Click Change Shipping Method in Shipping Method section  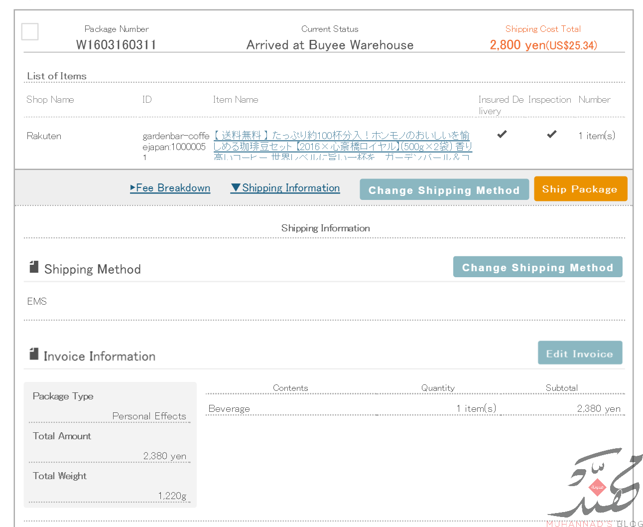pyautogui.click(x=537, y=267)
